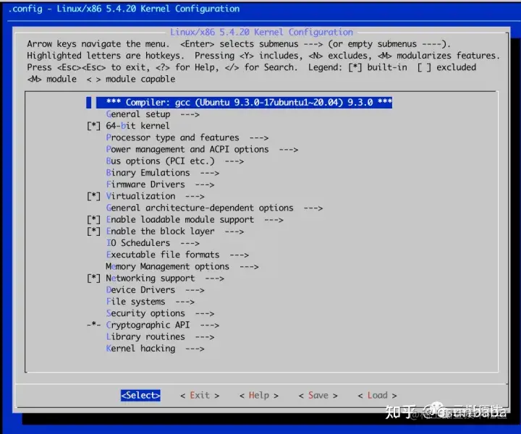Expand Firmware Drivers arrow

coord(205,184)
